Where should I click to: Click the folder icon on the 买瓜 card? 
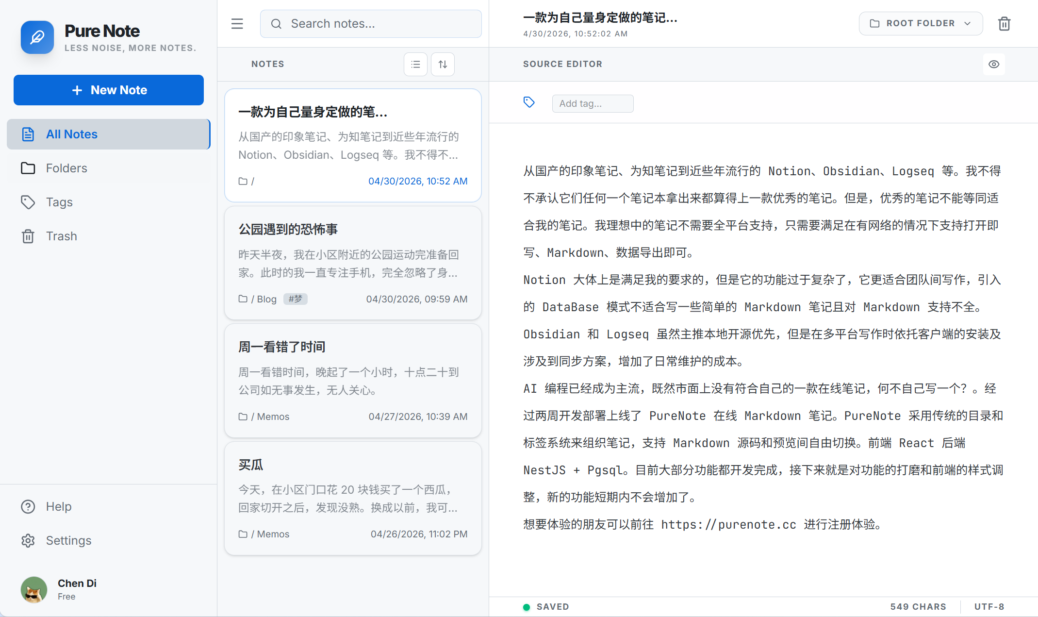pyautogui.click(x=243, y=534)
